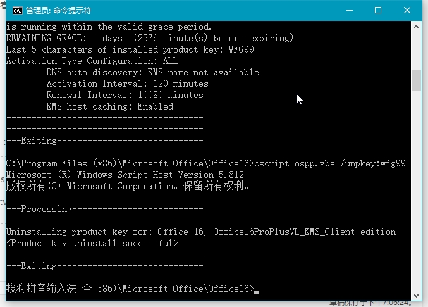Image resolution: width=428 pixels, height=307 pixels.
Task: Minimize the Command Prompt window
Action: [350, 10]
